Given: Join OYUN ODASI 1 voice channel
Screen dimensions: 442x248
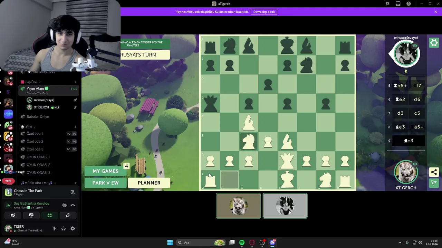Looking at the screenshot, I should click(49, 157).
